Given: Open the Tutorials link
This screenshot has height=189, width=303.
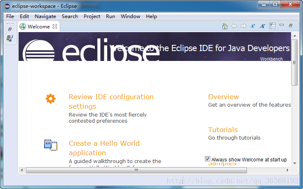Looking at the screenshot, I should (x=223, y=130).
